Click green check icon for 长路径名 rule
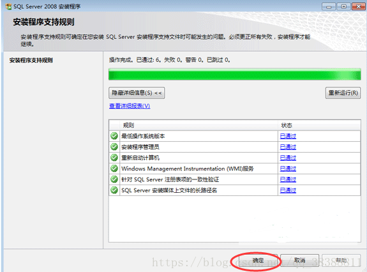Viewport: 367px width, 272px height. (114, 190)
